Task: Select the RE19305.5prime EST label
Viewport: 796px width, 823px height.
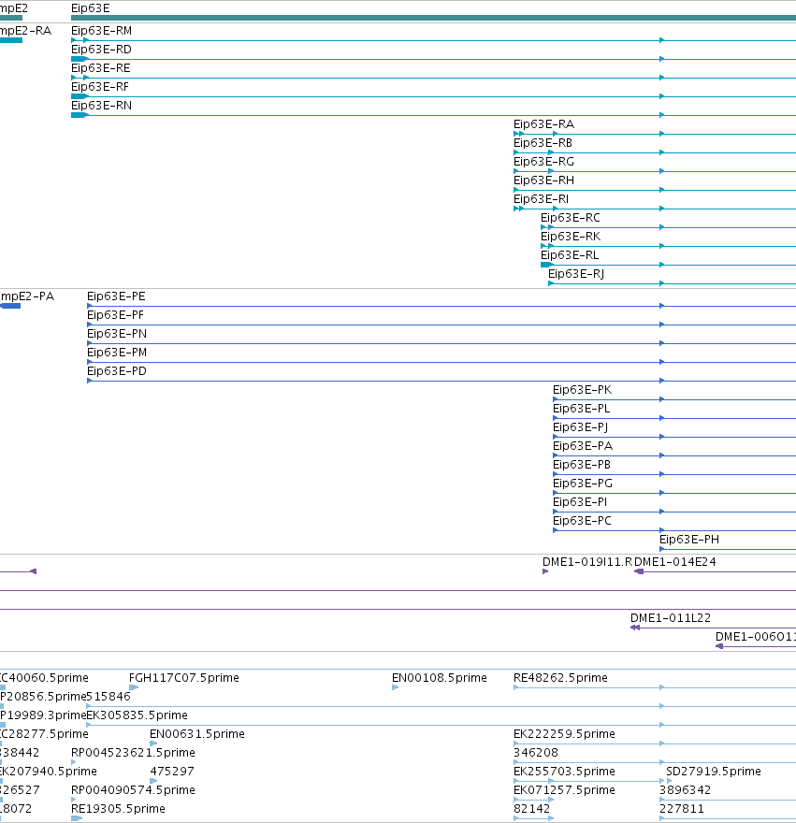Action: [118, 809]
